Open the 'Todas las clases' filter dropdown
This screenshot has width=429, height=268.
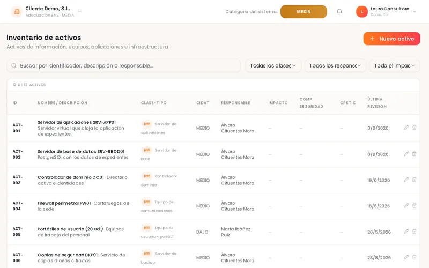273,65
